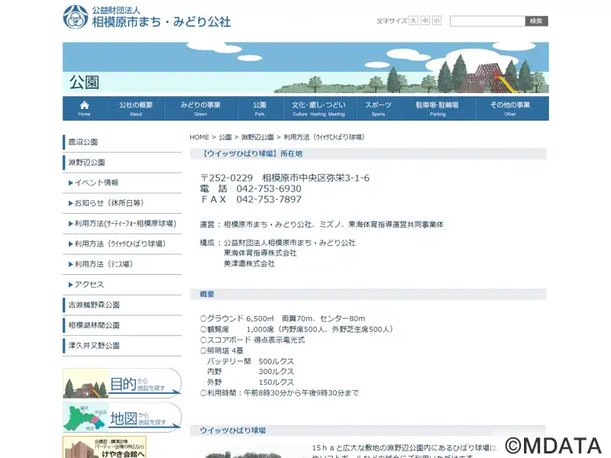This screenshot has height=458, width=611.
Task: Open the 地図から施設を探す map banner
Action: click(x=122, y=418)
